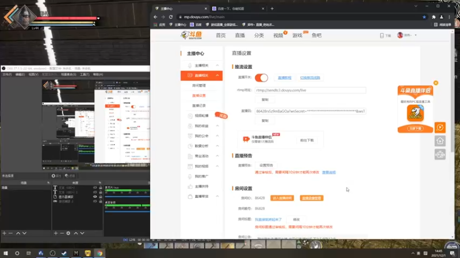Open source properties gear in OBS sources toolbar
This screenshot has width=460, height=258.
(x=68, y=233)
